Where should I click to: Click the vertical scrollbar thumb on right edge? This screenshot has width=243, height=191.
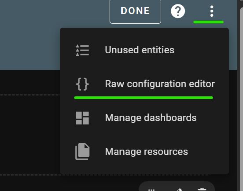tap(241, 99)
